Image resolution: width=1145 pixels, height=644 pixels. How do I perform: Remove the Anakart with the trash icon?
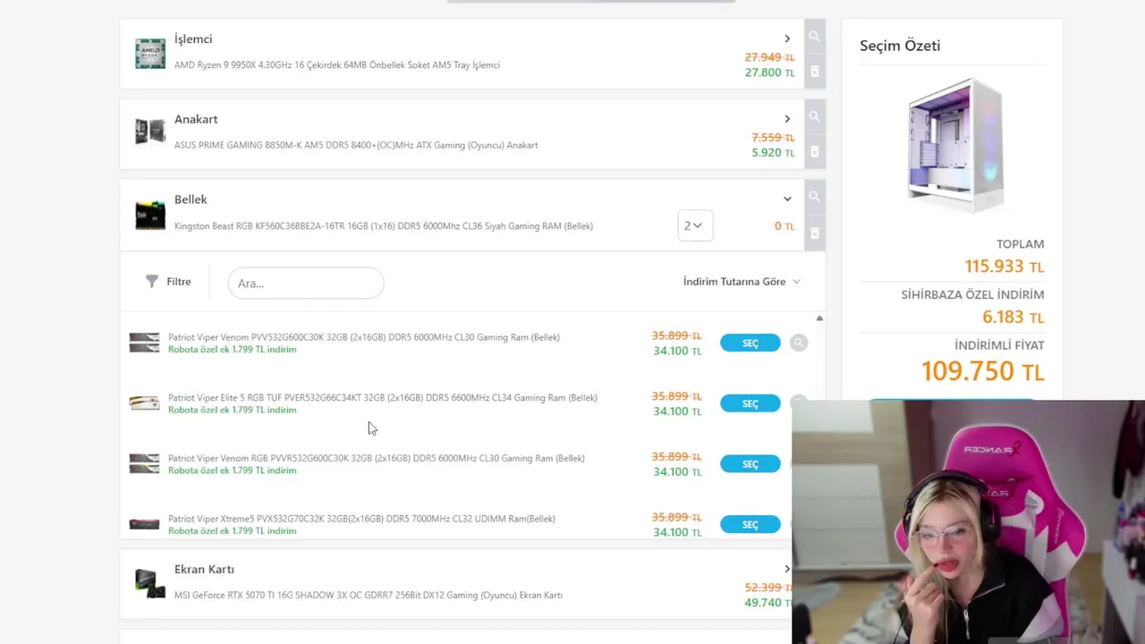click(x=814, y=152)
